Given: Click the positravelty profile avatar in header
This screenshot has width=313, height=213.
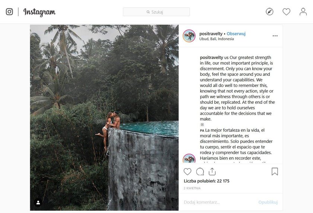Looking at the screenshot, I should tap(189, 36).
